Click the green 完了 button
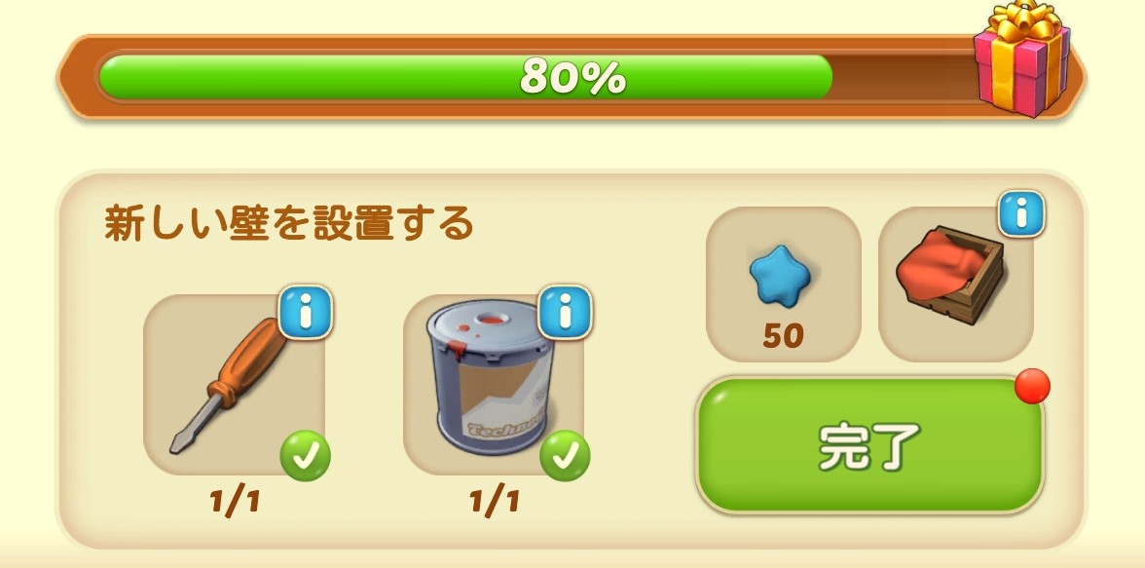This screenshot has height=568, width=1145. tap(869, 443)
